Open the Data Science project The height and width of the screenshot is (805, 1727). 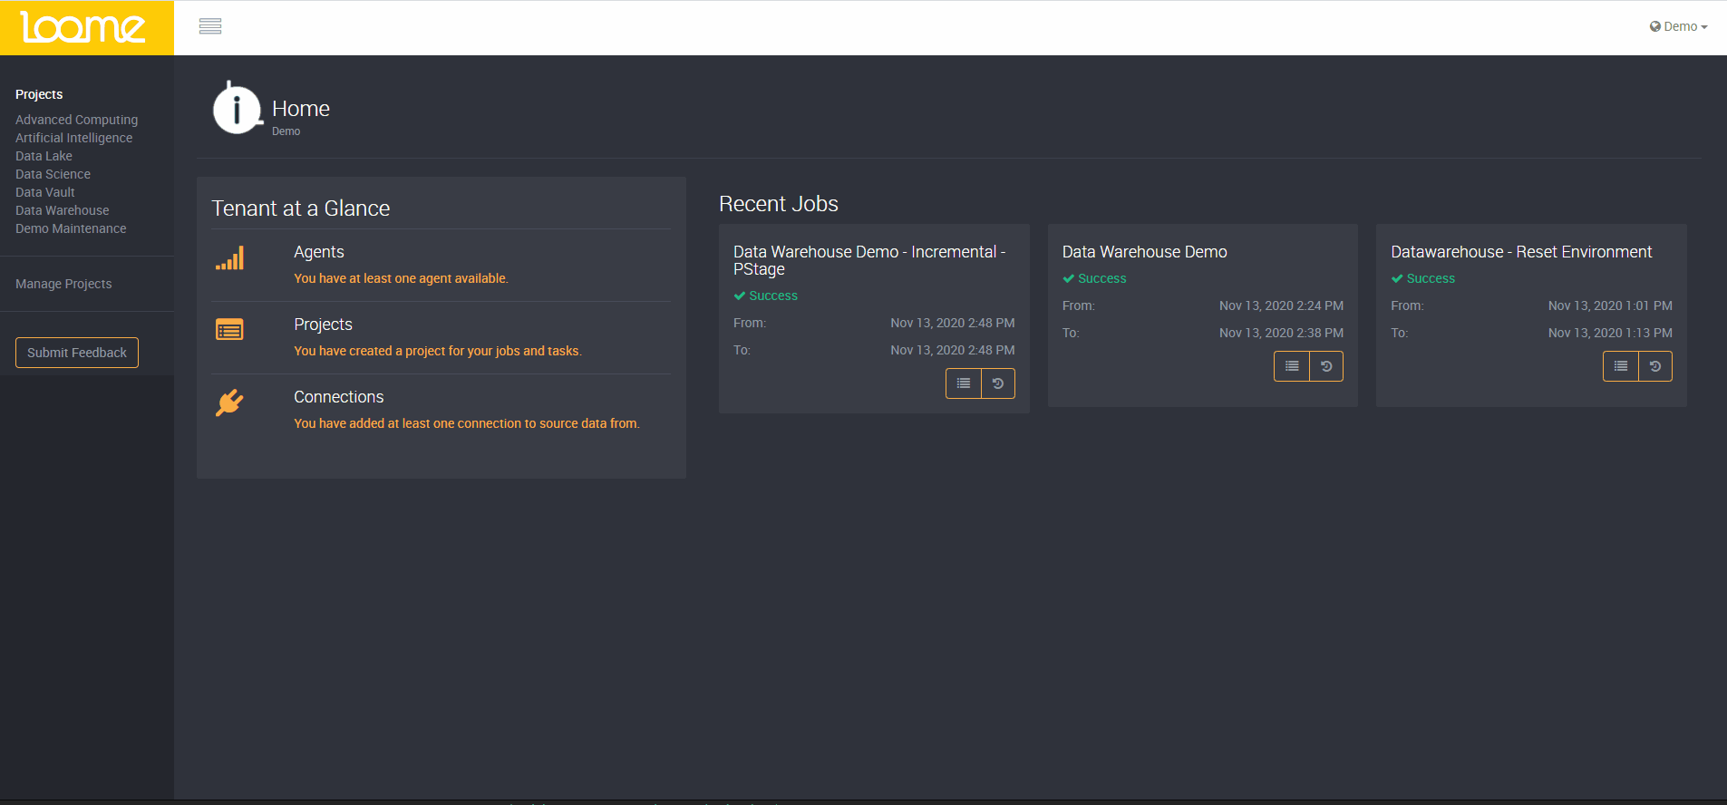click(x=53, y=174)
